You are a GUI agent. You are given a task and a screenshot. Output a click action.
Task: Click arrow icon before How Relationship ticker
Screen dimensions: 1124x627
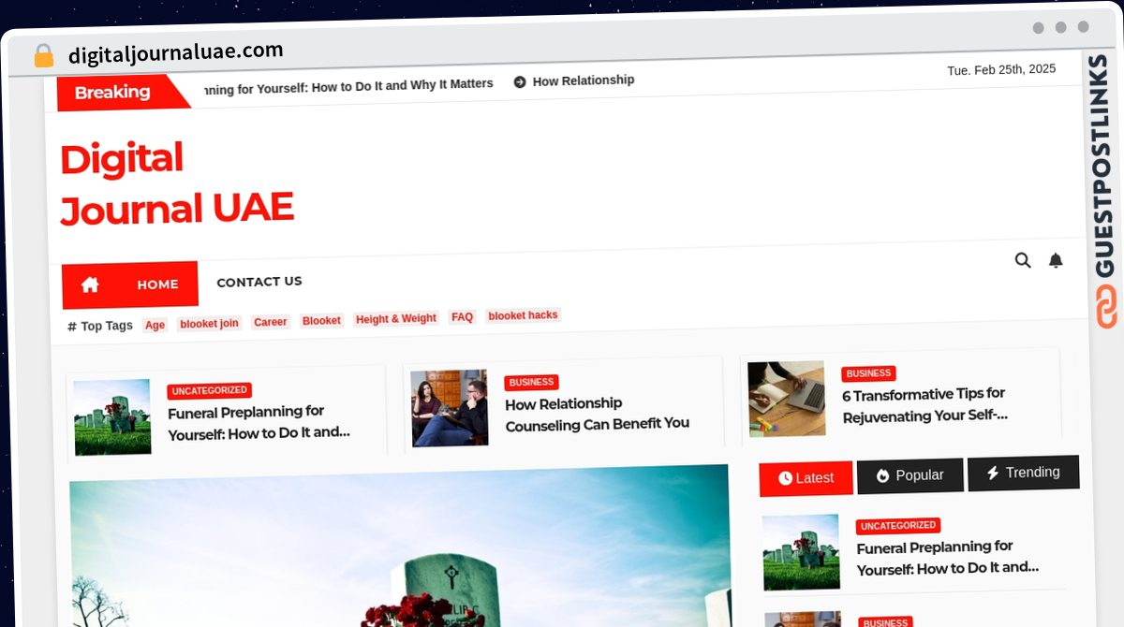(x=520, y=82)
